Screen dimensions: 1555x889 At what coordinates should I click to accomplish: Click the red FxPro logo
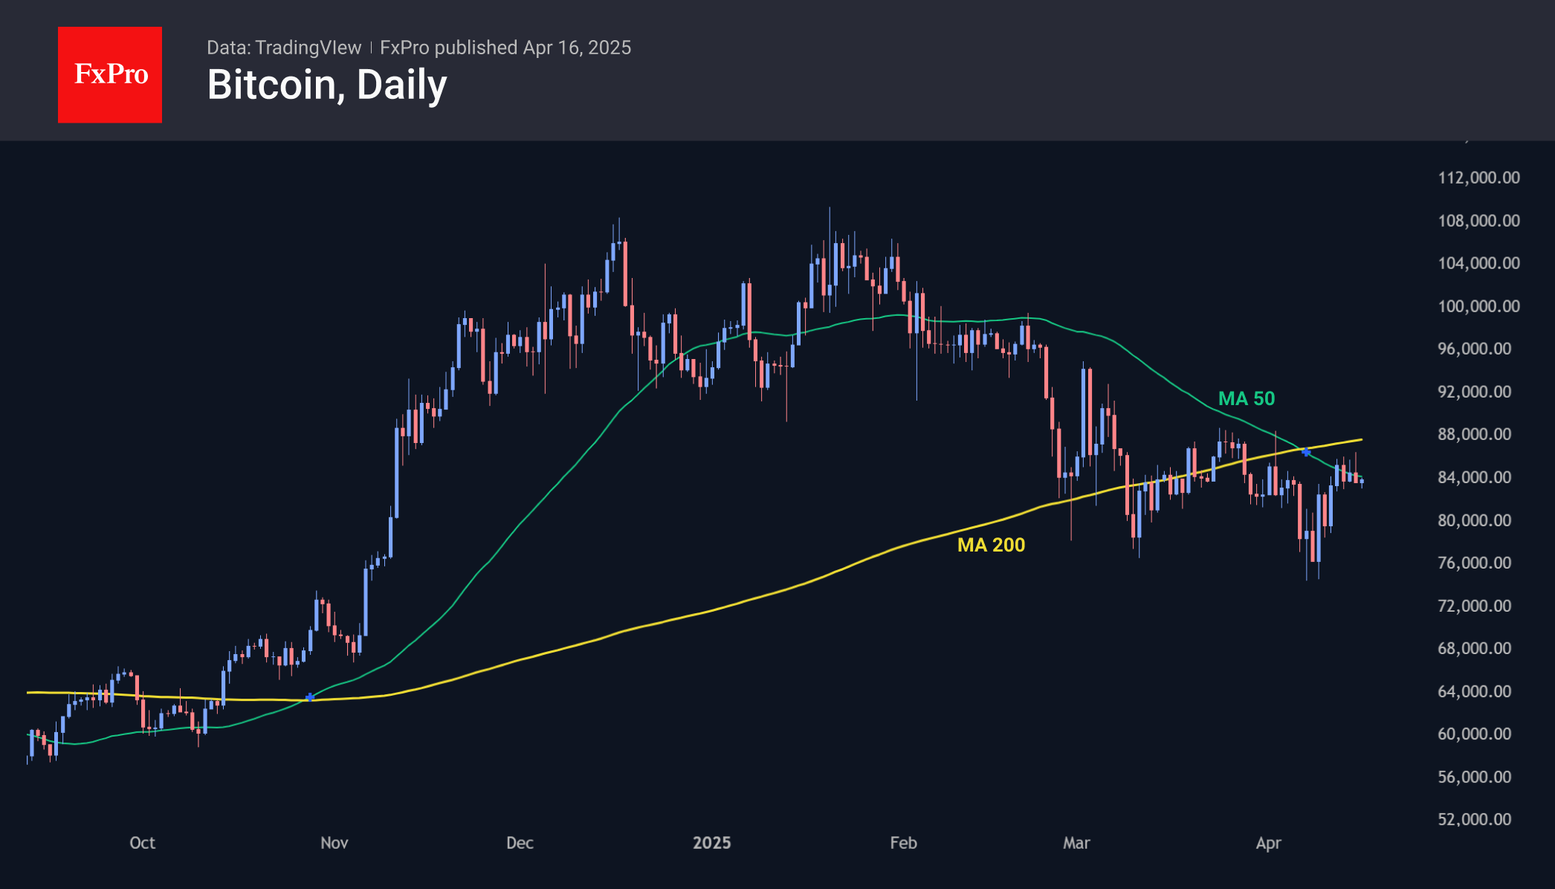(110, 74)
